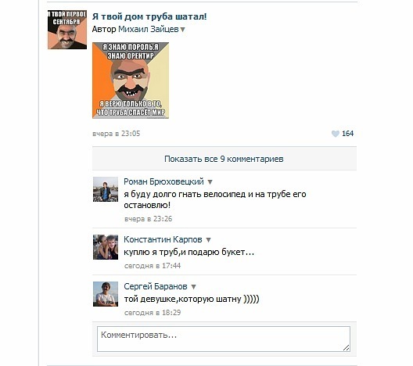This screenshot has height=366, width=413.
Task: Click the like counter showing 164
Action: (347, 134)
